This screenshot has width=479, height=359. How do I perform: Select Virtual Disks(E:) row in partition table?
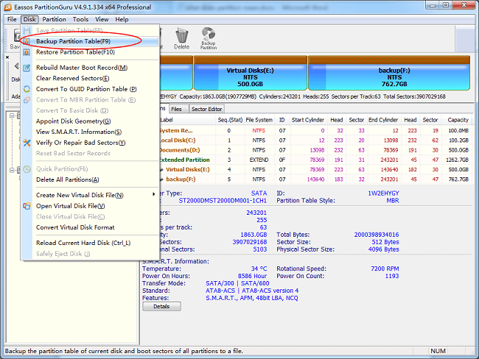pyautogui.click(x=315, y=170)
